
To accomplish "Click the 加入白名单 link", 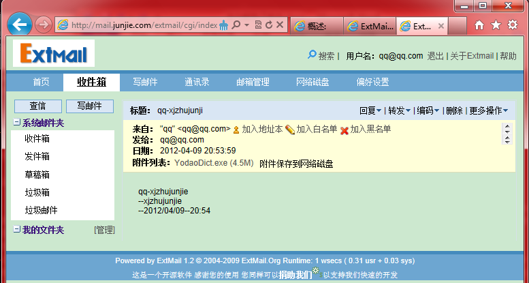I will (x=317, y=129).
